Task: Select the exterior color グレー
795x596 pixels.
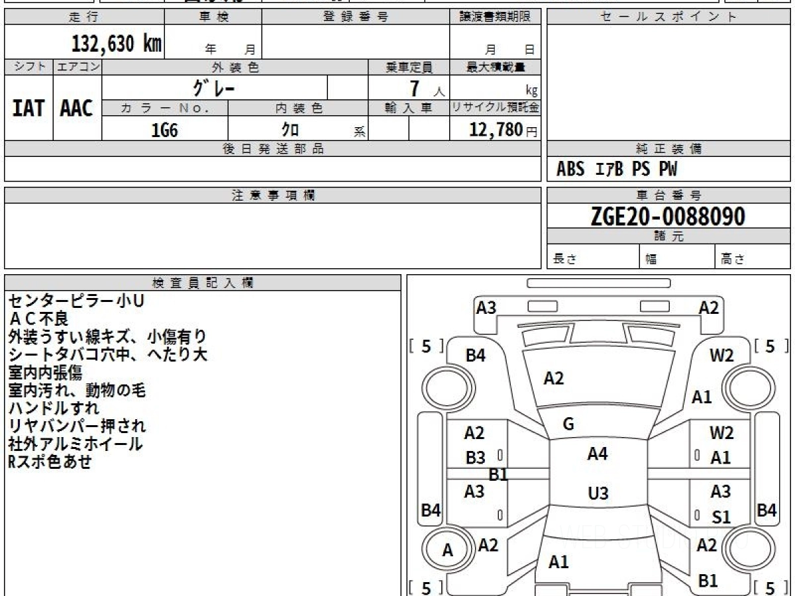Action: pos(214,87)
